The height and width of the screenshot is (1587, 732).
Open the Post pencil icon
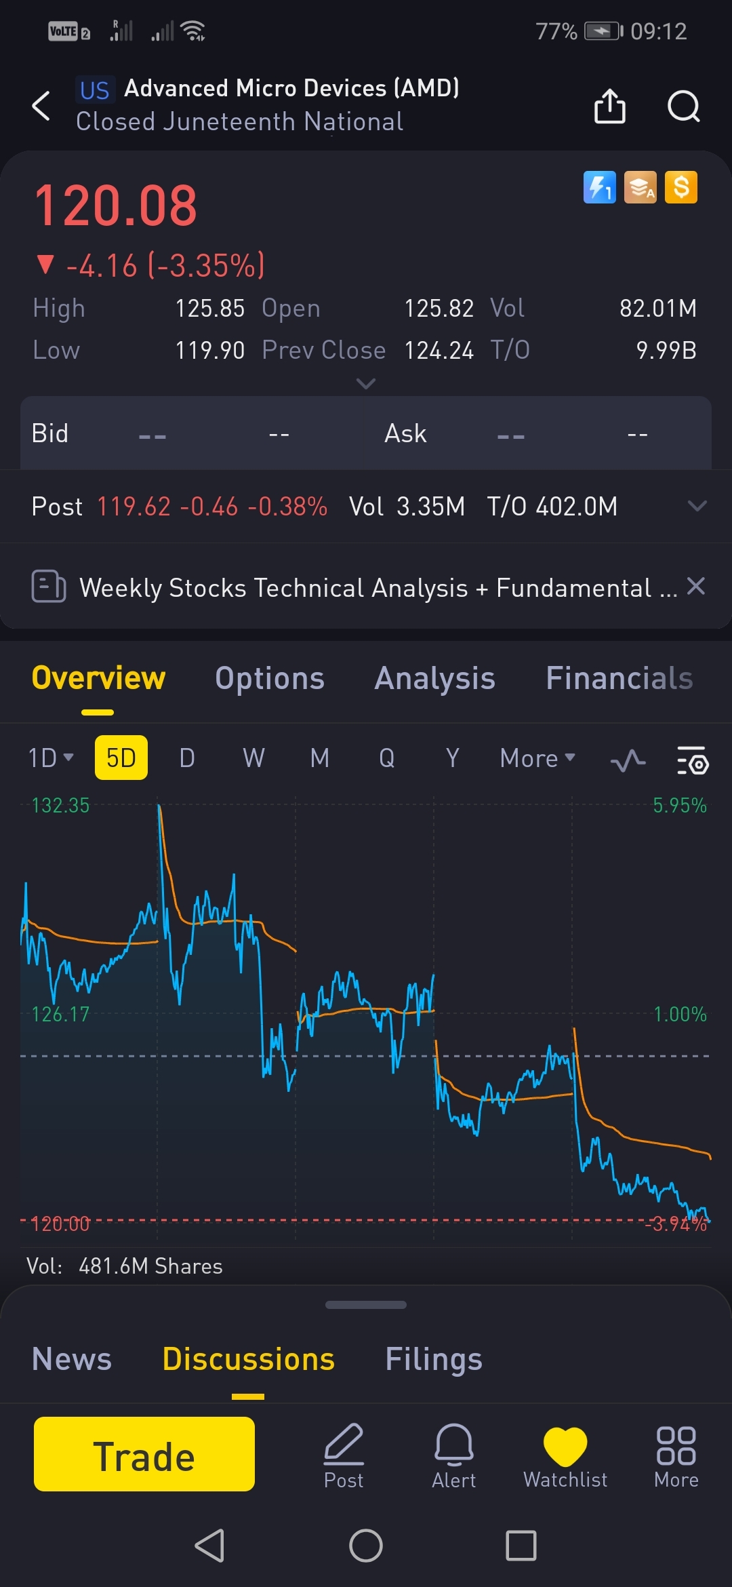[344, 1455]
